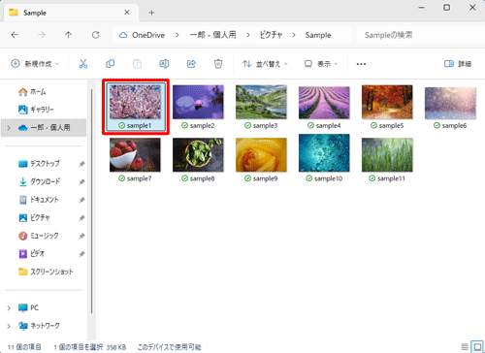This screenshot has height=353, width=485.
Task: Unpin ミュージック using its pin icon
Action: [x=81, y=236]
